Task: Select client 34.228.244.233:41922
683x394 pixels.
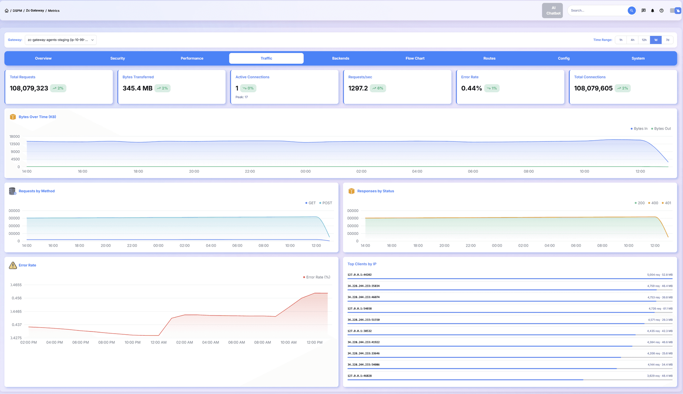Action: pos(364,342)
